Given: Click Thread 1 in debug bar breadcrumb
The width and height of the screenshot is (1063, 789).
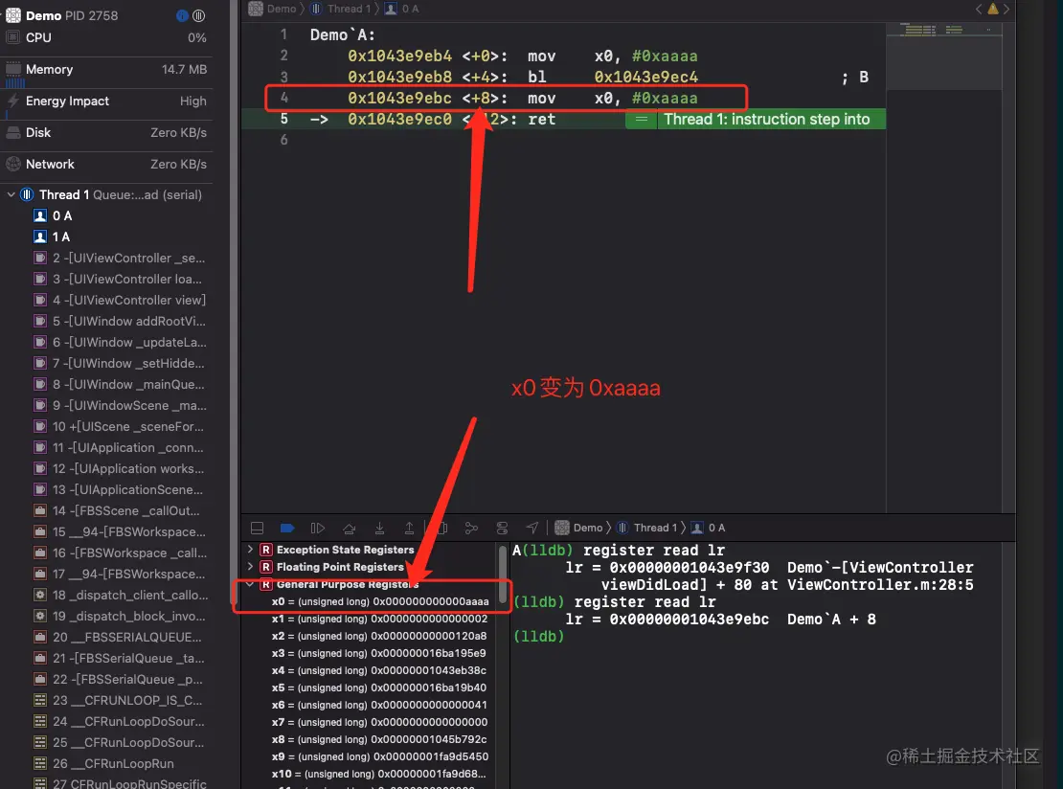Looking at the screenshot, I should (x=647, y=528).
